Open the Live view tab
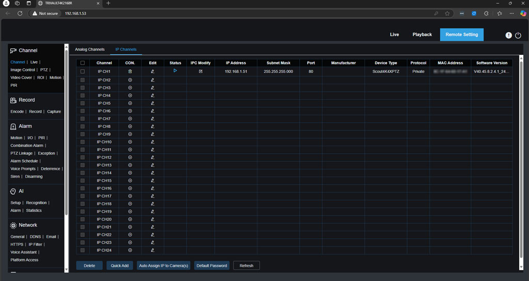The image size is (529, 281). tap(394, 35)
